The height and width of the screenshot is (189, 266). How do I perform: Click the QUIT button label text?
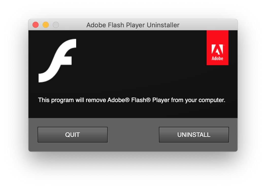[72, 135]
